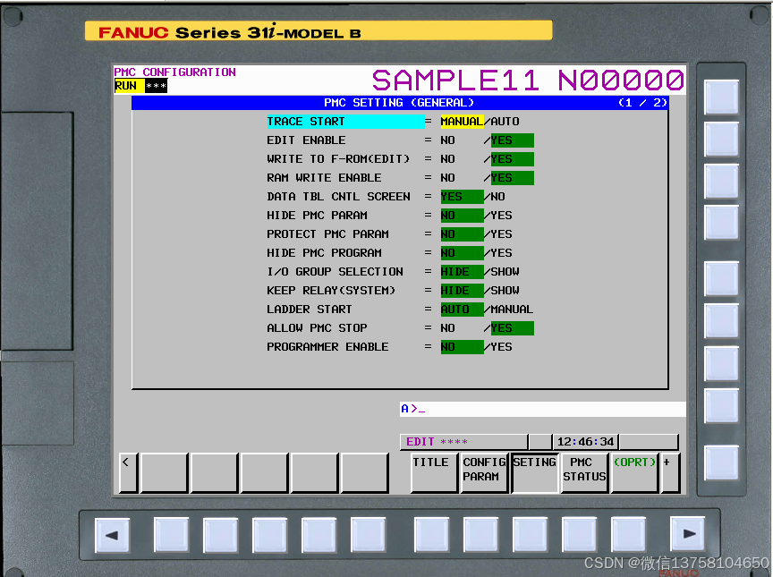Image resolution: width=773 pixels, height=577 pixels.
Task: Choose YES for DATA TBL CNTL SCREEN
Action: pos(462,197)
